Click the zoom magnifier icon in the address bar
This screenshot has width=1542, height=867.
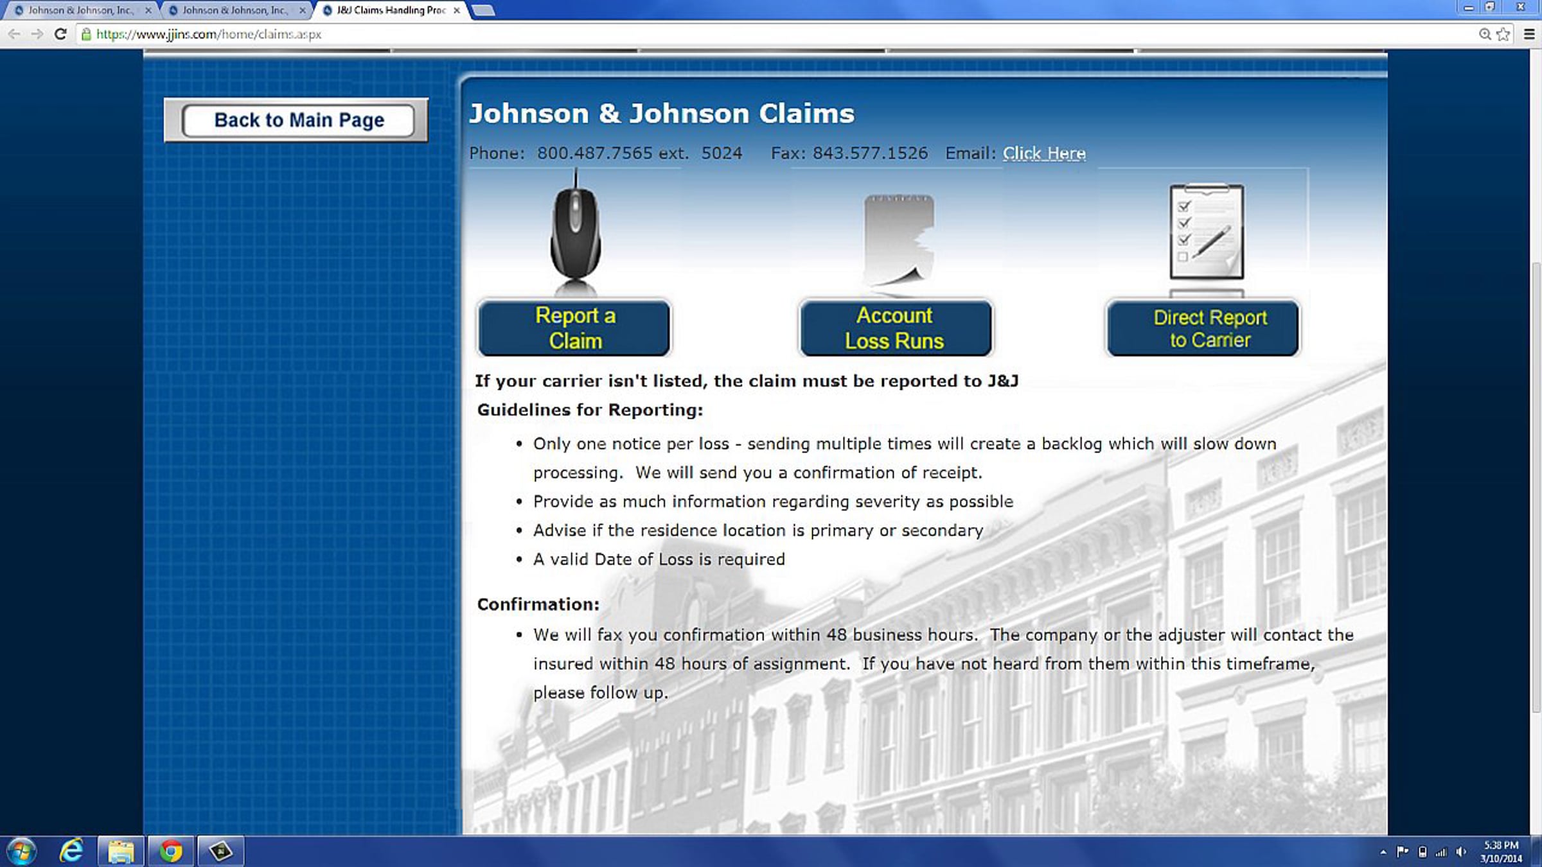1485,34
